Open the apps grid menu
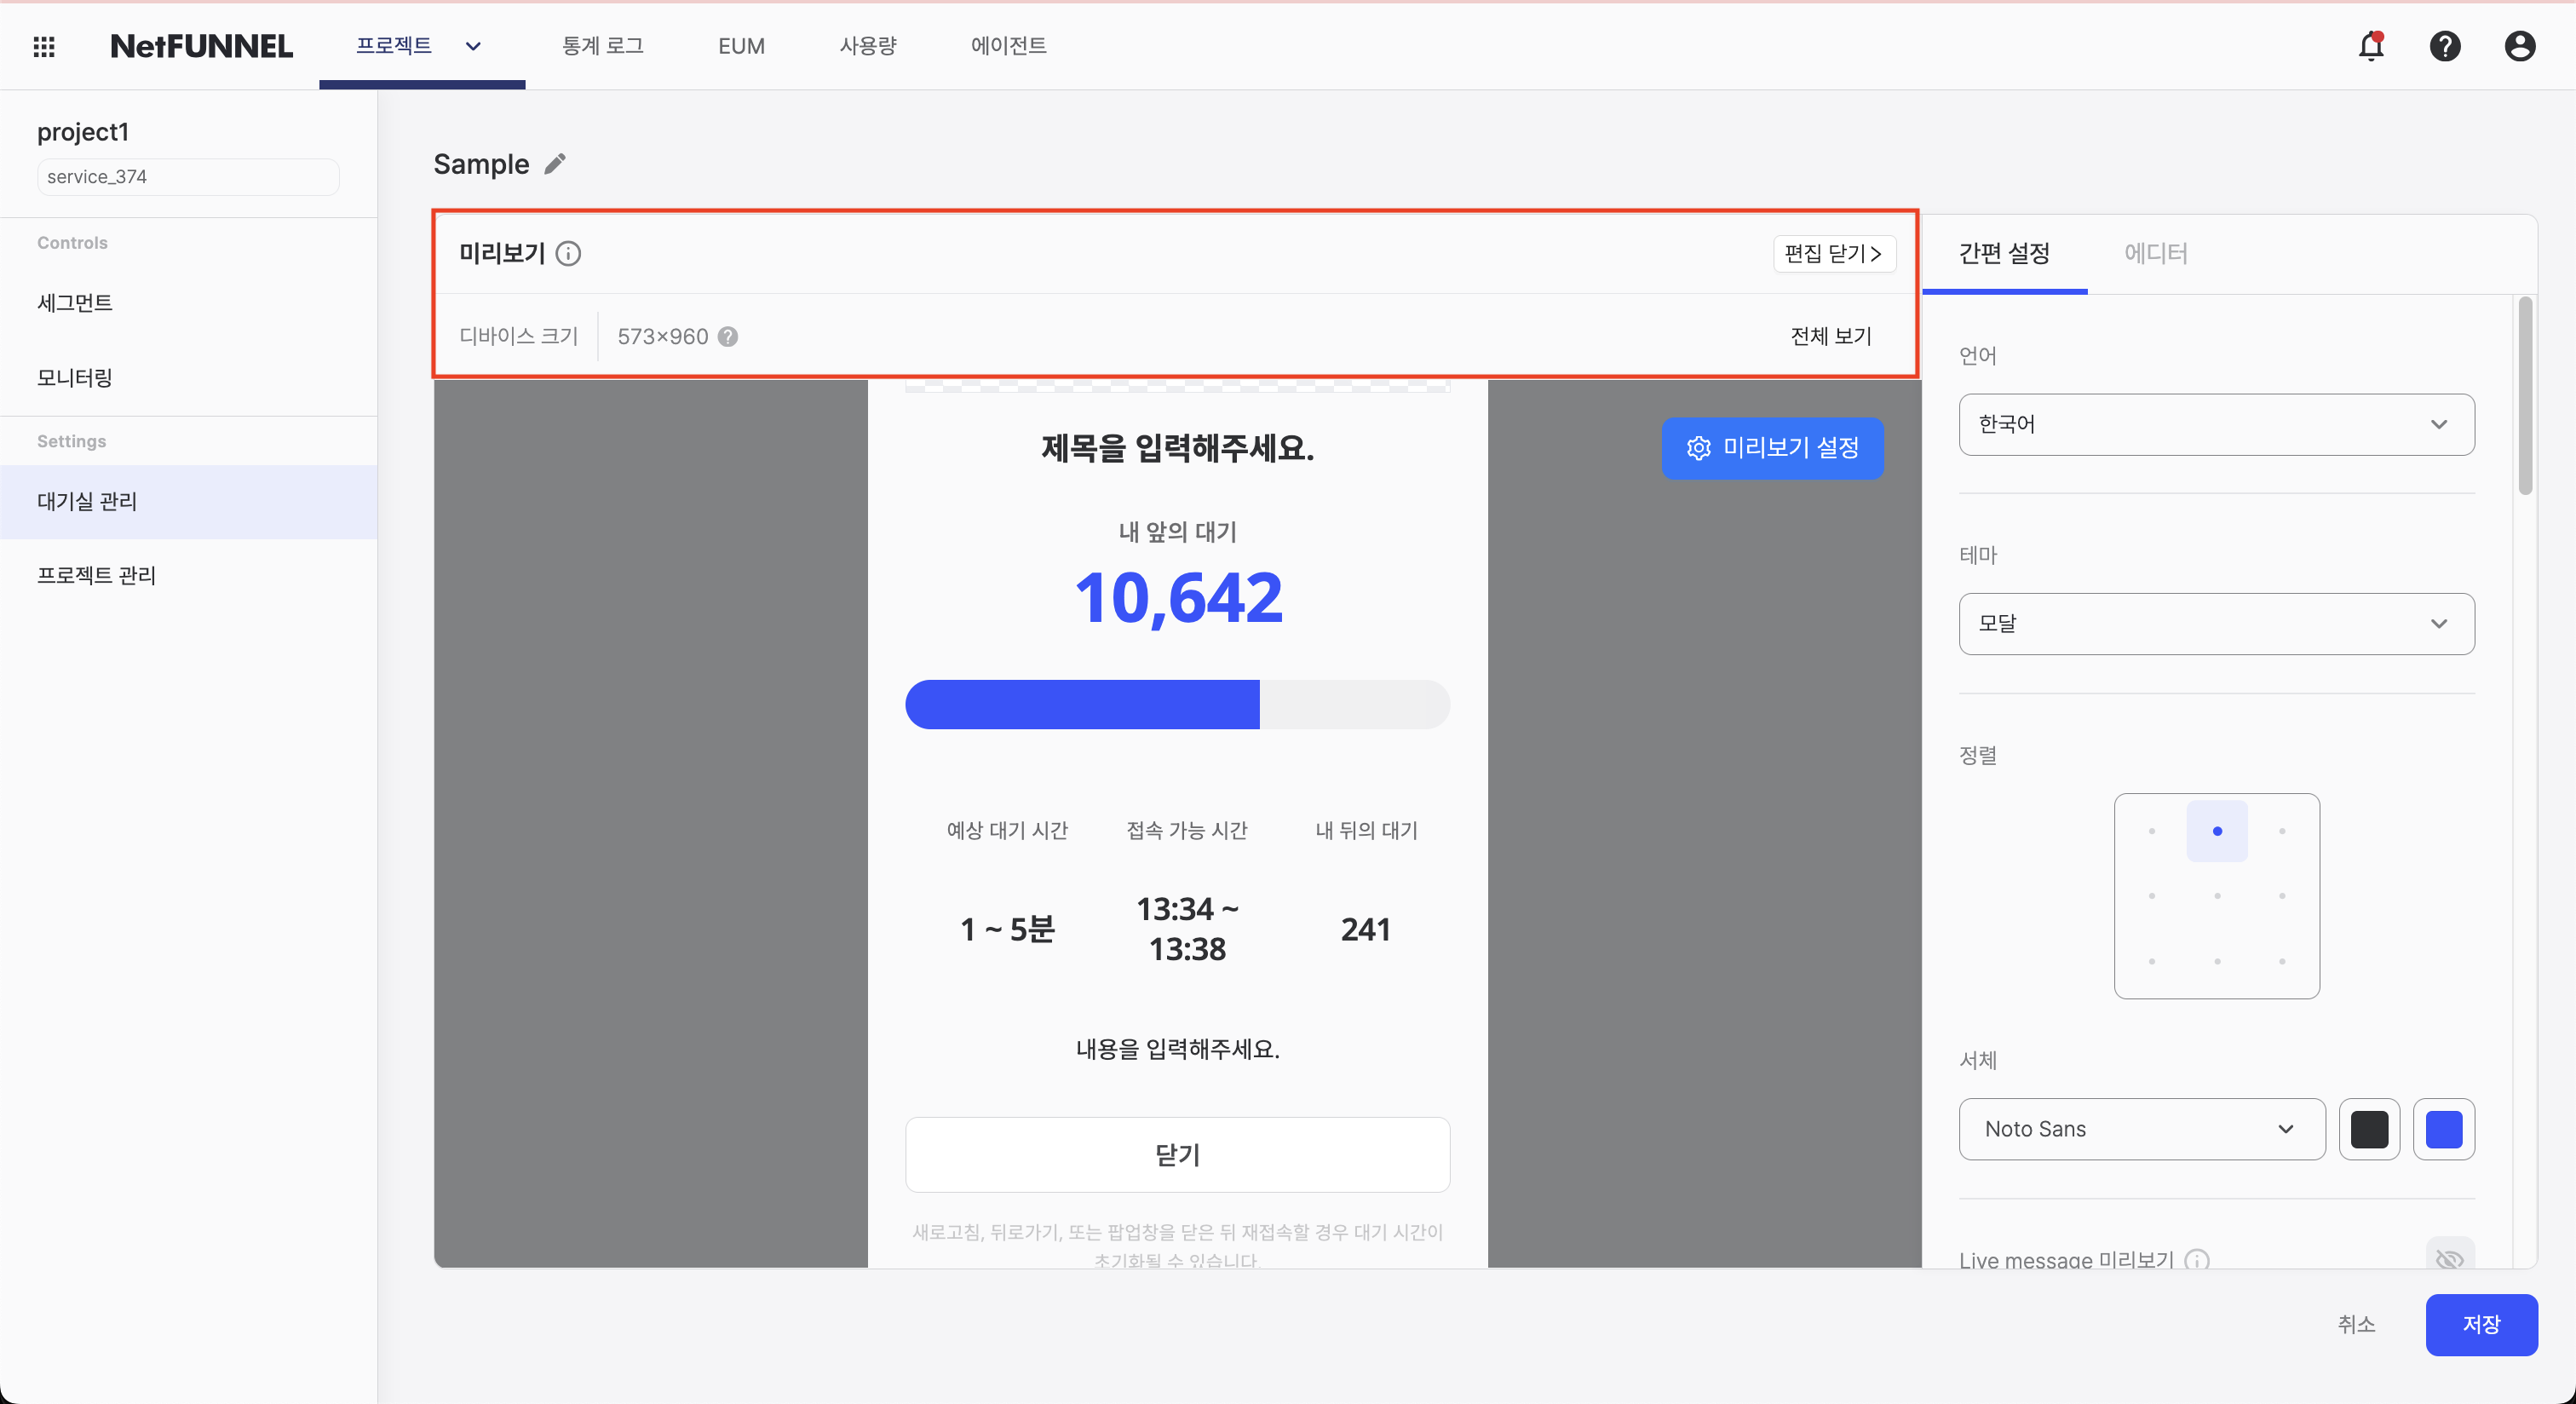The width and height of the screenshot is (2576, 1404). coord(44,46)
